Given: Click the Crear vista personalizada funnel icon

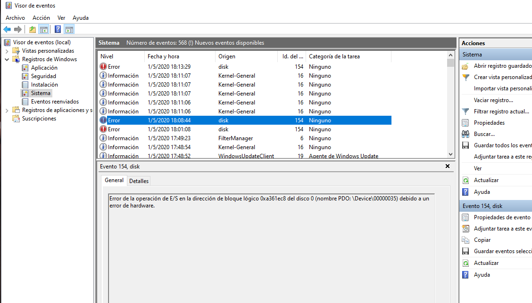Looking at the screenshot, I should [465, 77].
